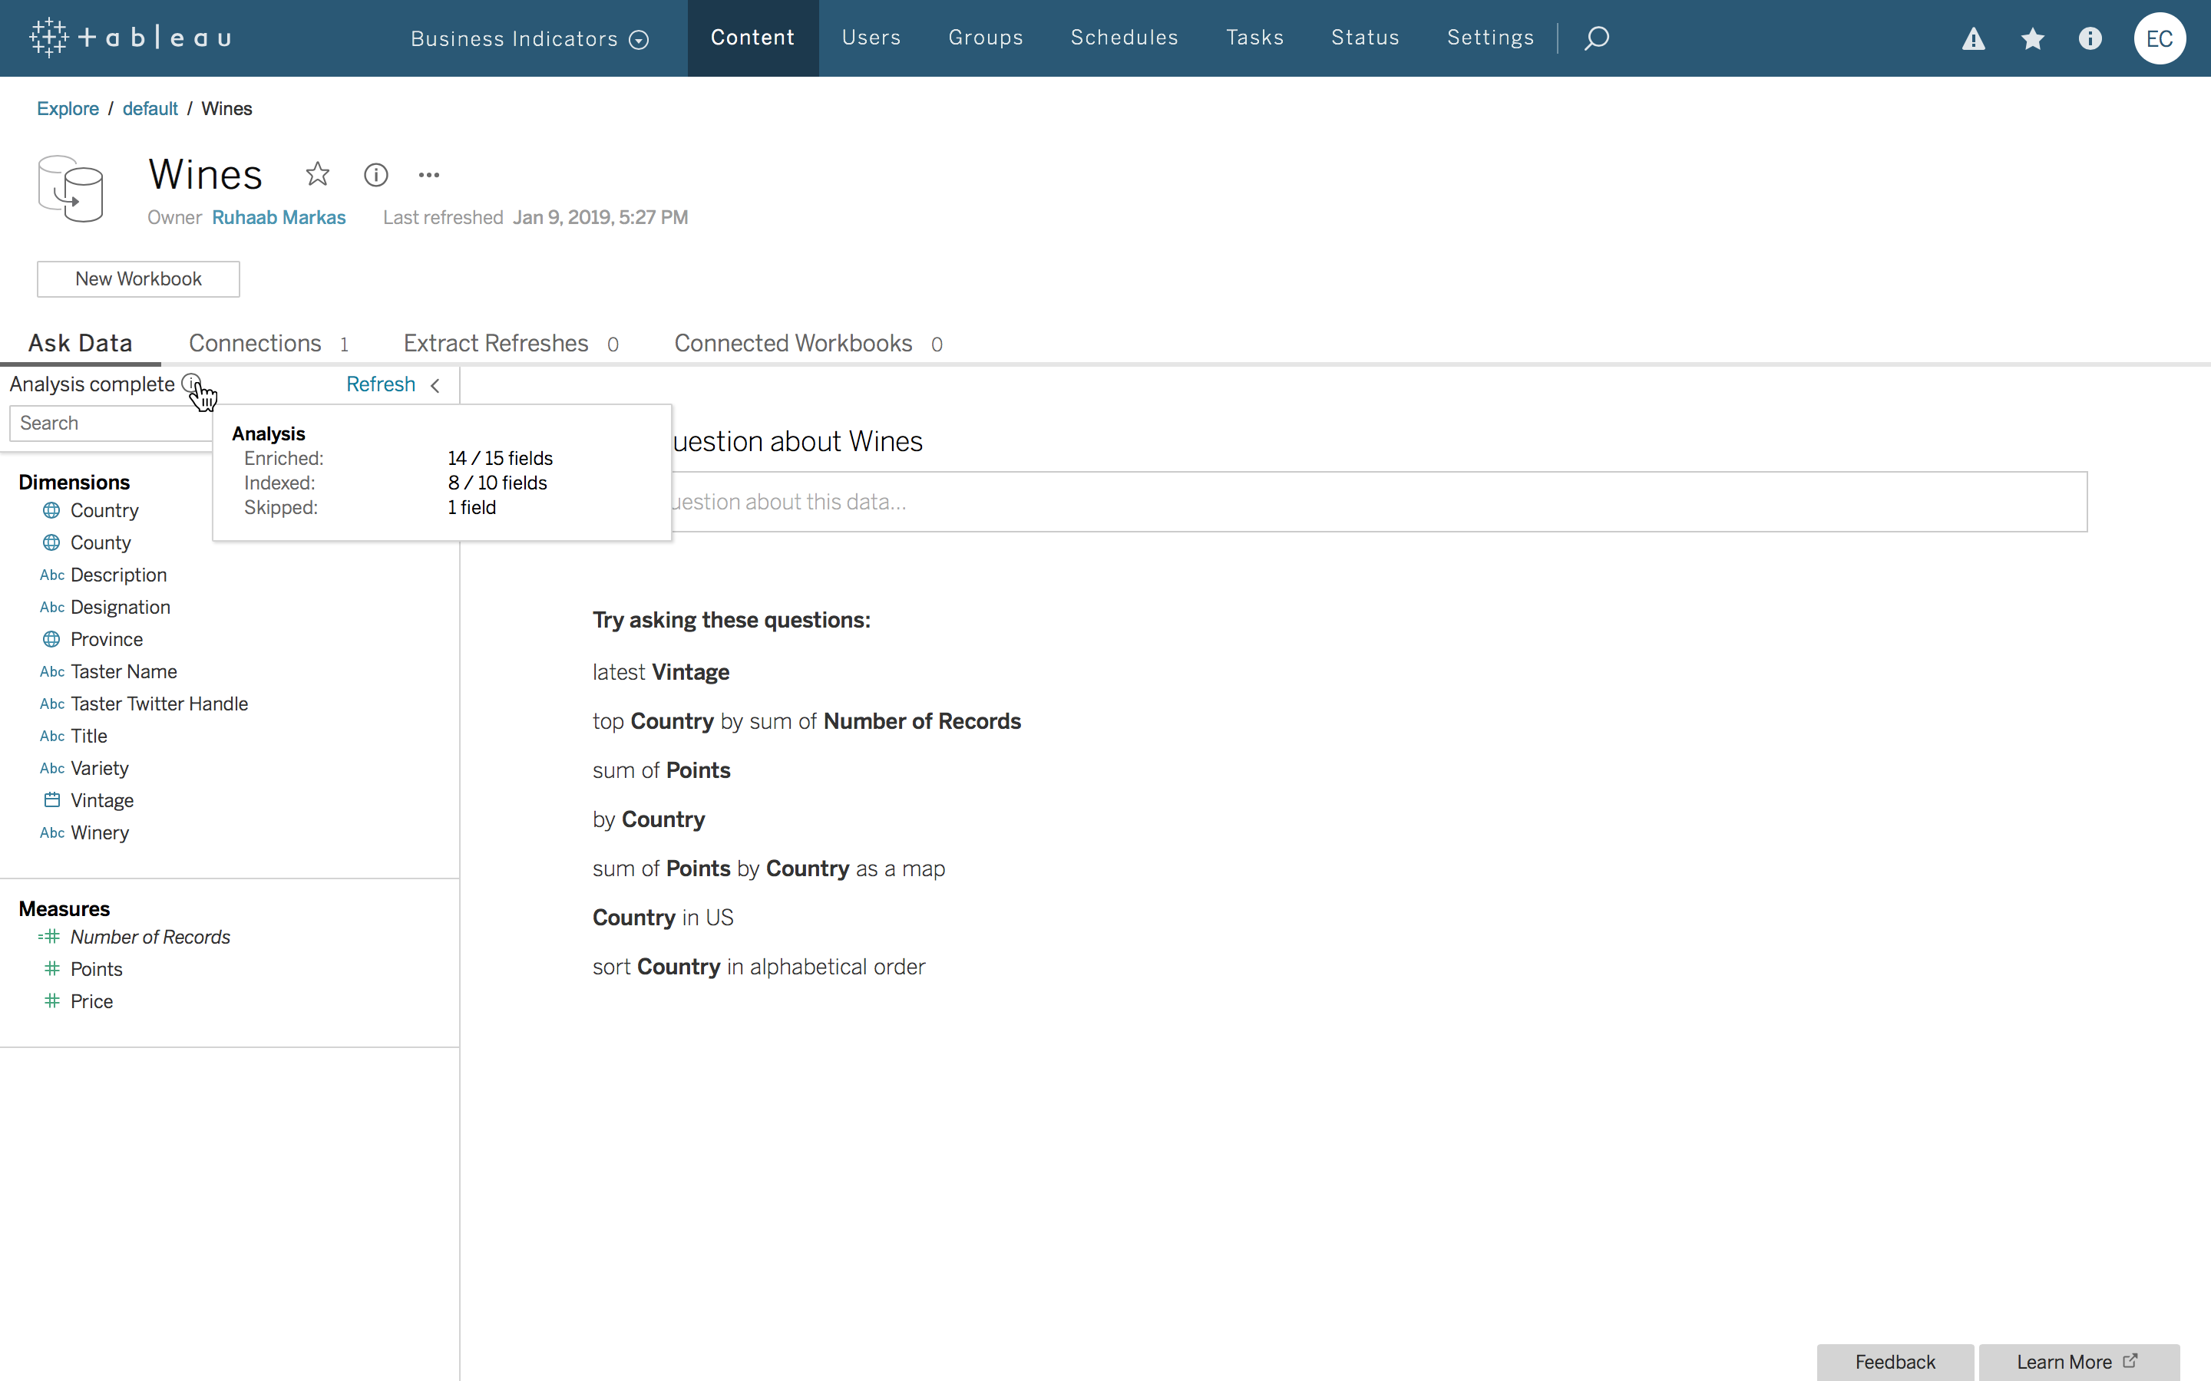Click the Feedback button
This screenshot has height=1381, width=2211.
click(x=1895, y=1362)
